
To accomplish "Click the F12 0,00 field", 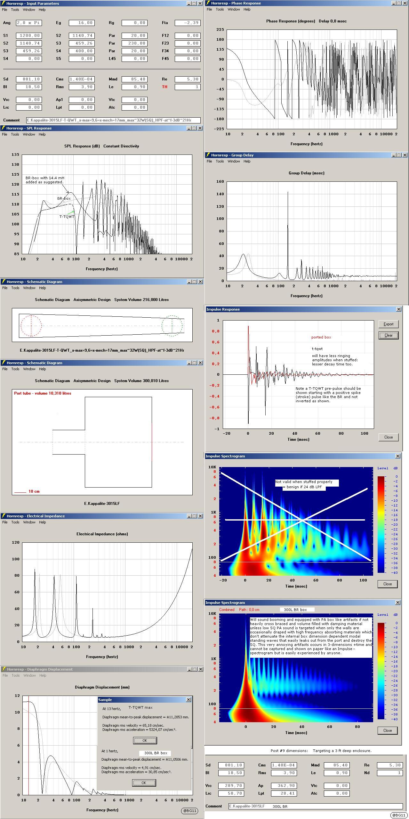I will tap(188, 36).
